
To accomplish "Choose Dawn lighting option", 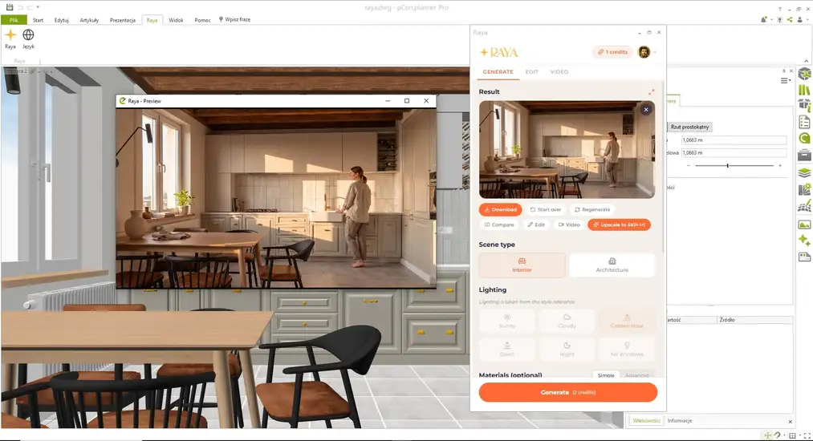I will click(x=506, y=350).
